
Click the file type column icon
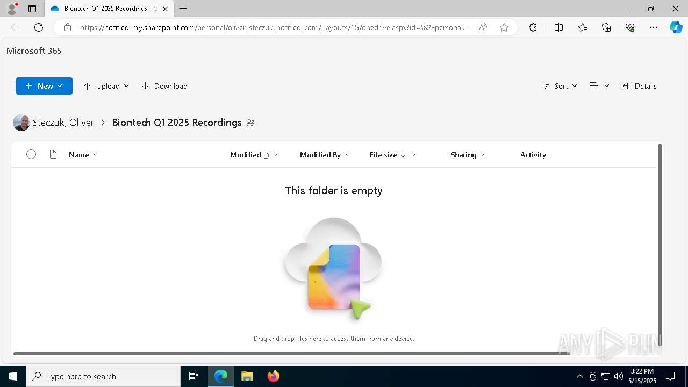pos(53,155)
